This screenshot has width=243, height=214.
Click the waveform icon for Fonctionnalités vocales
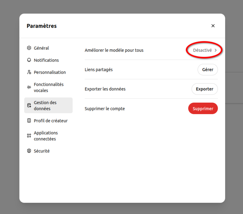pyautogui.click(x=29, y=87)
